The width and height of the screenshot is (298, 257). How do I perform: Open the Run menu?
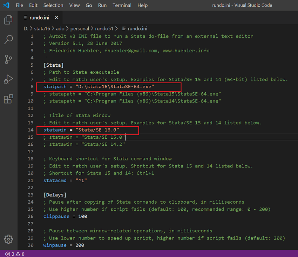[102, 5]
